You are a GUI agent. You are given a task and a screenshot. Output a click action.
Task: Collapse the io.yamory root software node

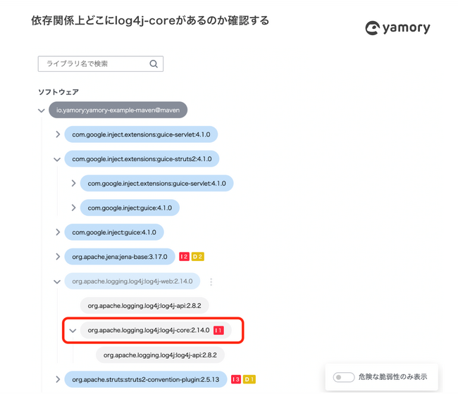coord(41,110)
